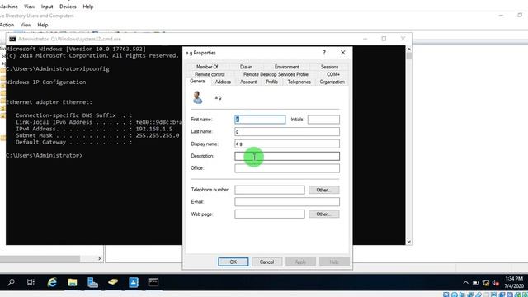Switch to Active Directory Users and Computers taskbar icon

[x=134, y=282]
